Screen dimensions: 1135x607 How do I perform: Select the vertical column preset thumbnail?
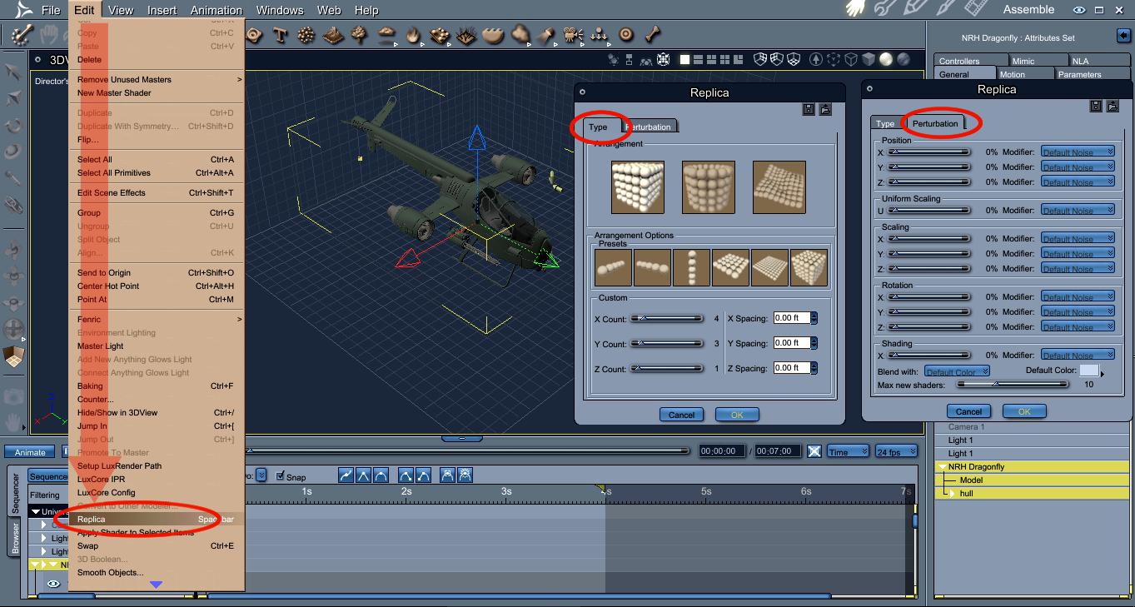691,268
